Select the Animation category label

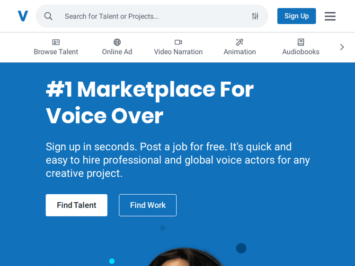240,52
